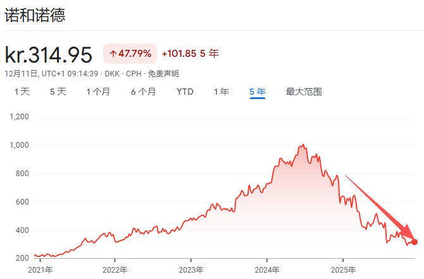Click the 2025年 axis label
The width and height of the screenshot is (424, 279).
point(342,270)
